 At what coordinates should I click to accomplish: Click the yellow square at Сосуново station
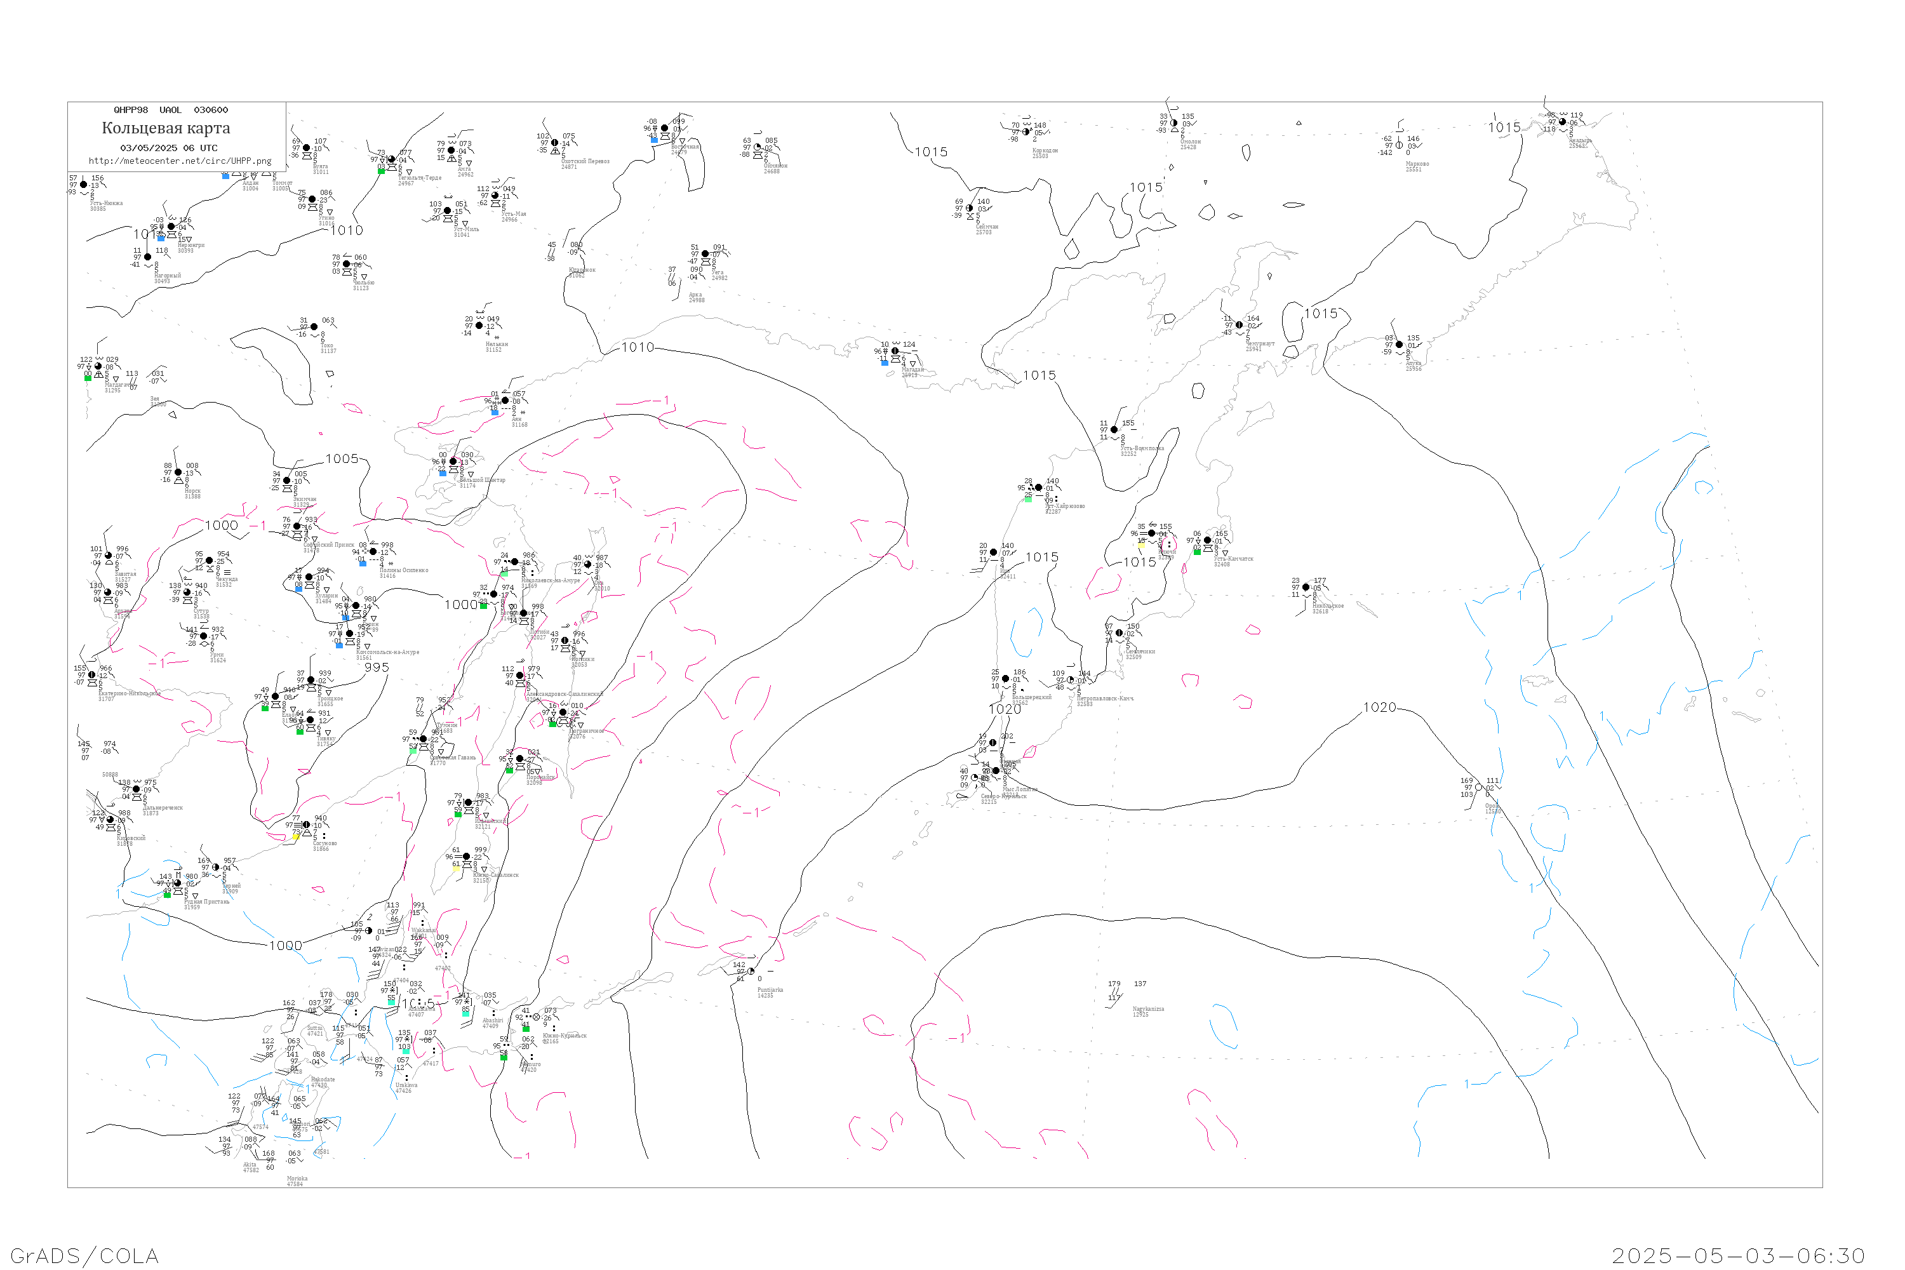point(296,837)
